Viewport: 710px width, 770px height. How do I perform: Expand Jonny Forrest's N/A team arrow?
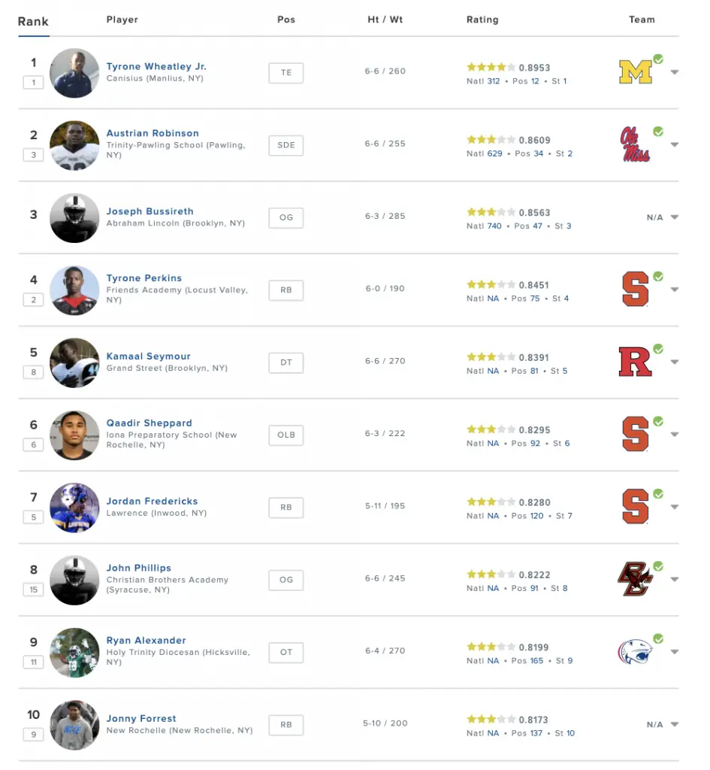click(x=675, y=724)
